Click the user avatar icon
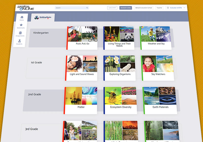Viewport: 203px width, 142px height. pos(168,8)
